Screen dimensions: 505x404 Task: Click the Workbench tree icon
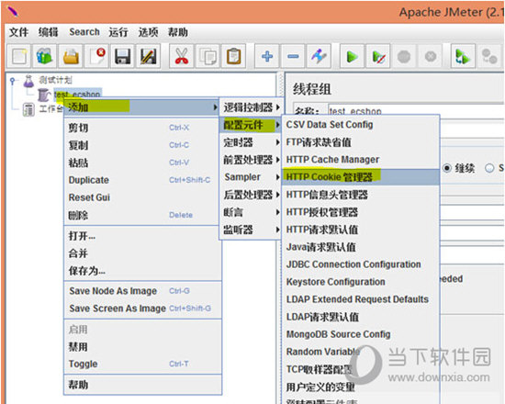point(28,109)
